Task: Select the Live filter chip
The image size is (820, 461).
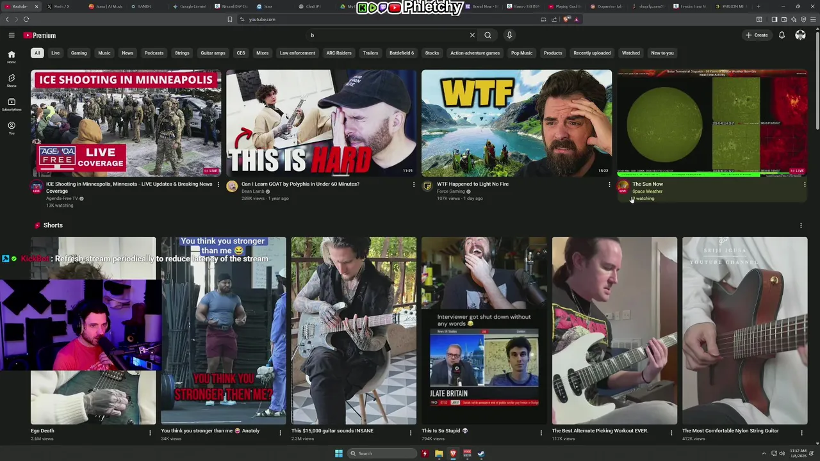Action: click(55, 53)
